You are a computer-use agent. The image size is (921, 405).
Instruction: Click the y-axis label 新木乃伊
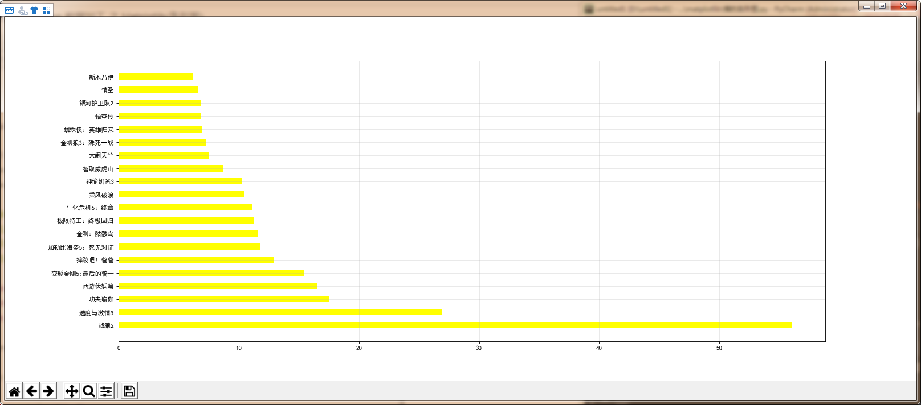tap(101, 77)
